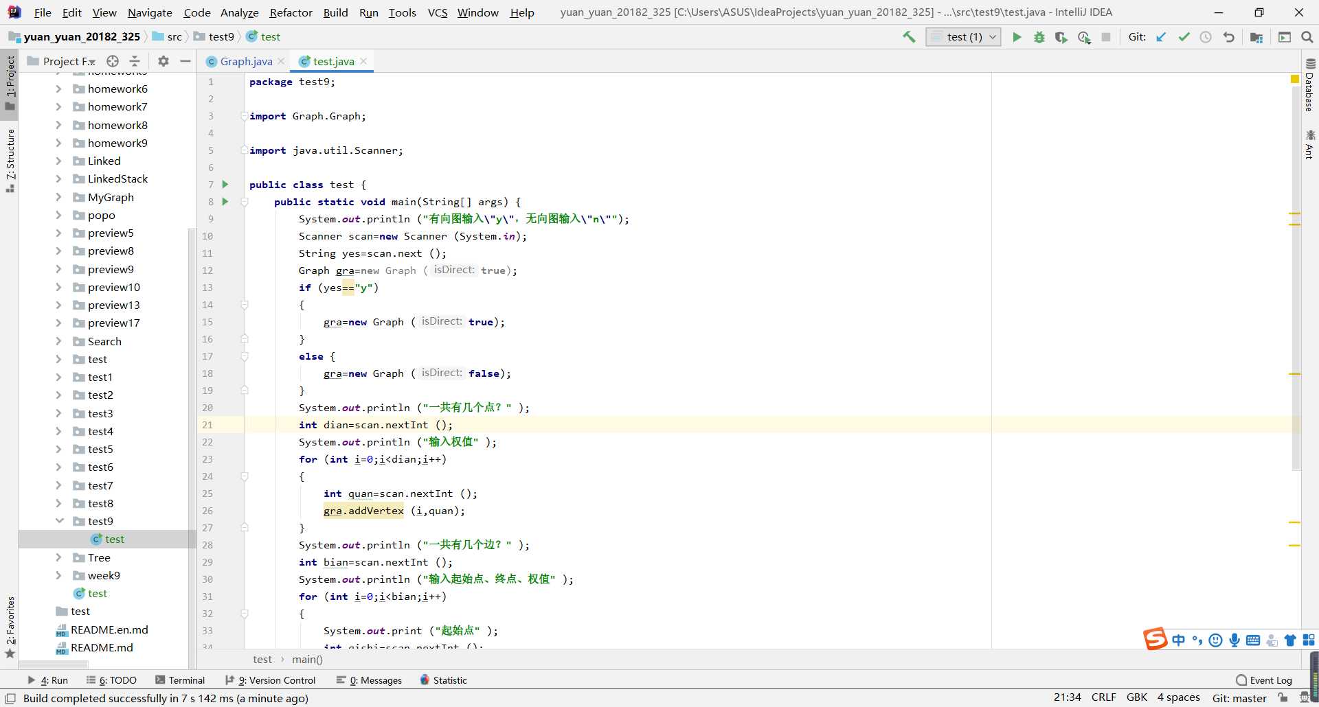
Task: Fold the for loop block at line 24
Action: point(244,476)
